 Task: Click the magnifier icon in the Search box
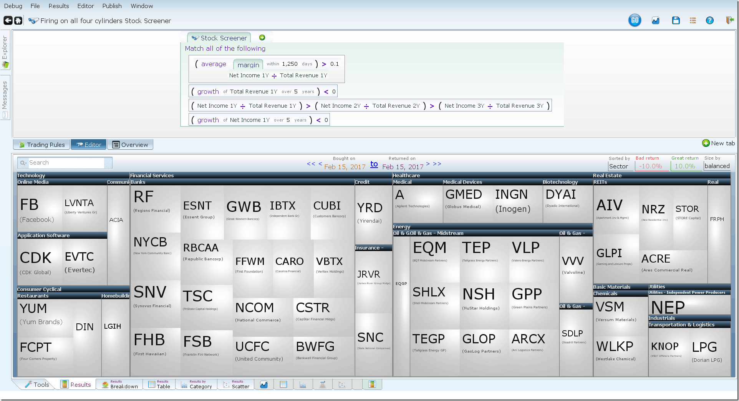pyautogui.click(x=23, y=163)
